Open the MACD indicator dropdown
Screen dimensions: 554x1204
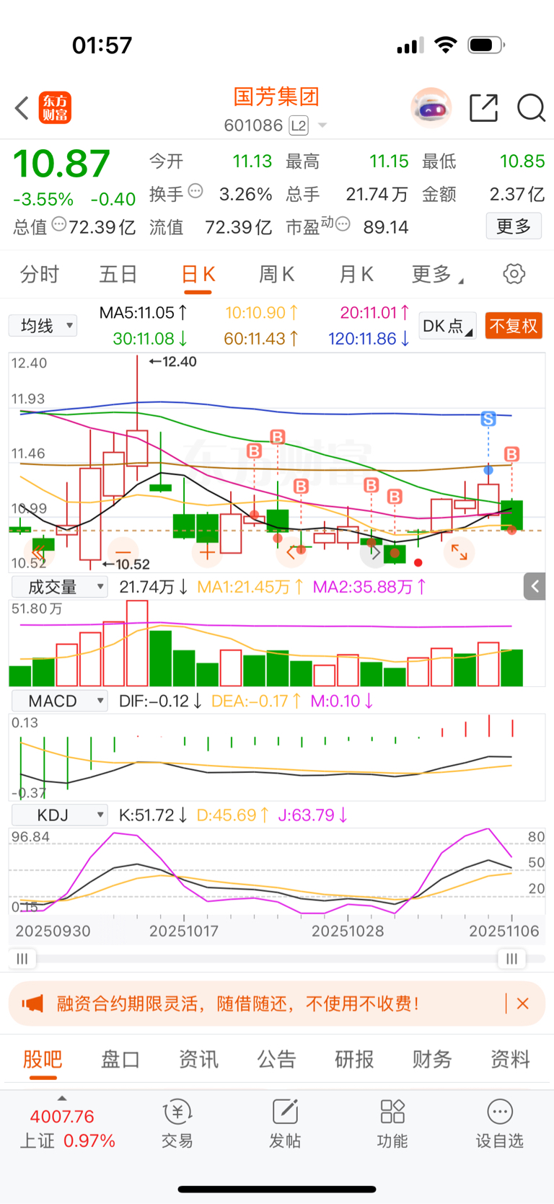(x=60, y=701)
